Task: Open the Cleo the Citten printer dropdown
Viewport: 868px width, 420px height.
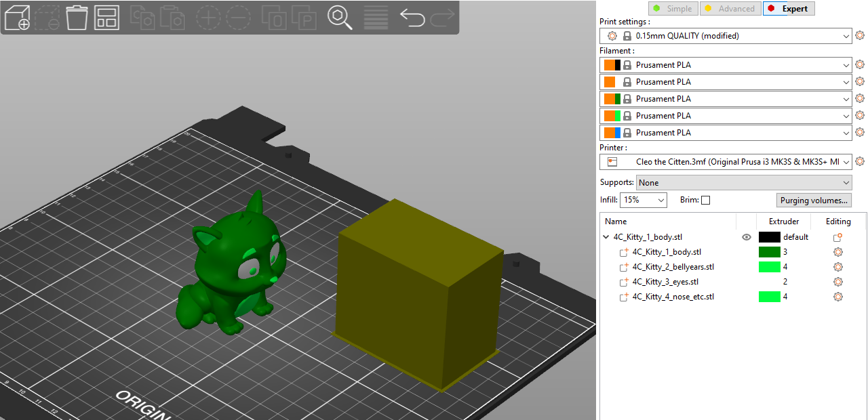Action: pyautogui.click(x=726, y=162)
